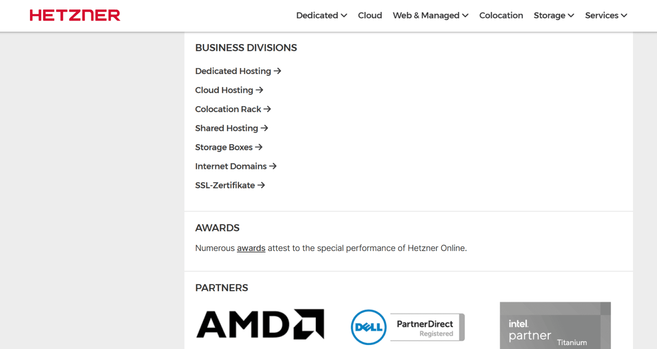
Task: Expand the Web & Managed menu
Action: [x=430, y=15]
